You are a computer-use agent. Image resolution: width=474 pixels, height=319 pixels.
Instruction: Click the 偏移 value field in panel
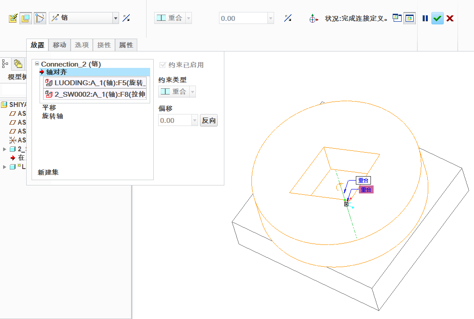(x=175, y=120)
